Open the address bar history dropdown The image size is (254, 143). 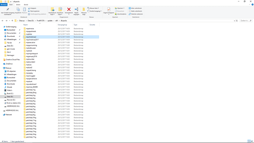(234, 21)
